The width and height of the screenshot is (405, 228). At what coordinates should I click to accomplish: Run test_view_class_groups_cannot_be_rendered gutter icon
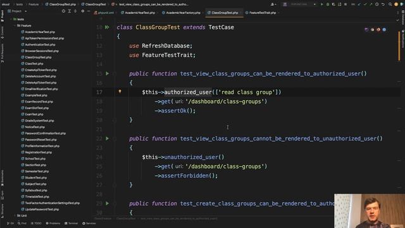click(x=107, y=139)
